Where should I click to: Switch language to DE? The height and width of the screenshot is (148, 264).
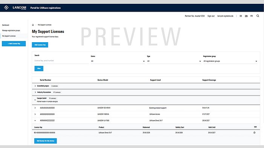(x=241, y=16)
